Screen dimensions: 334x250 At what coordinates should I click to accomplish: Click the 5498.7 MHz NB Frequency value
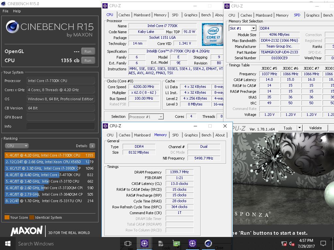pos(204,158)
